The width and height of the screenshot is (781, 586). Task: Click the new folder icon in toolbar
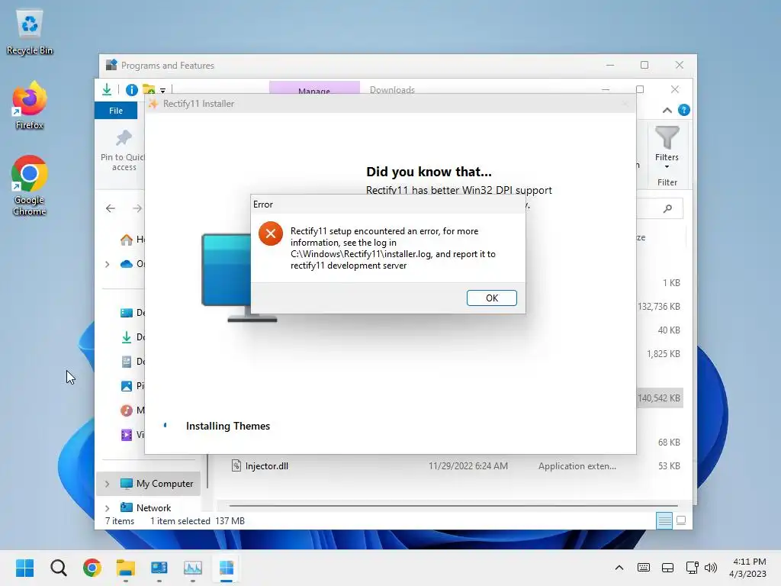click(149, 90)
